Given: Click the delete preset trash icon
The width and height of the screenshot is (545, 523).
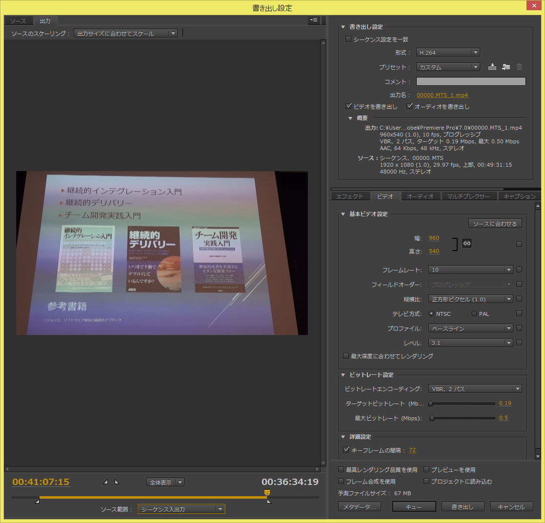Looking at the screenshot, I should pyautogui.click(x=519, y=67).
